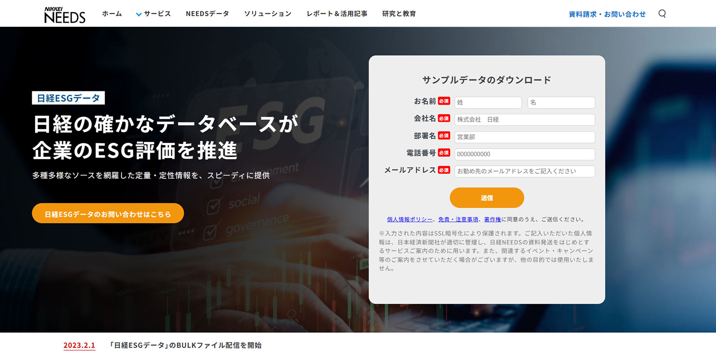This screenshot has height=356, width=716.
Task: Click 資料請求・お問い合わせ link
Action: tap(607, 14)
